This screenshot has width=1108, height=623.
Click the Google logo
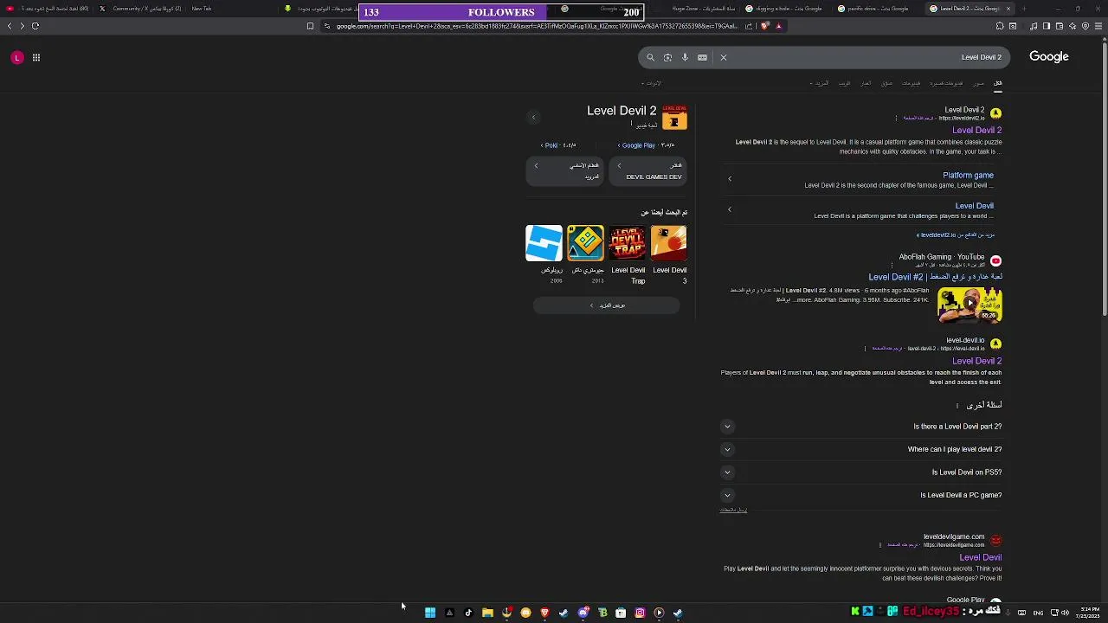click(1048, 57)
